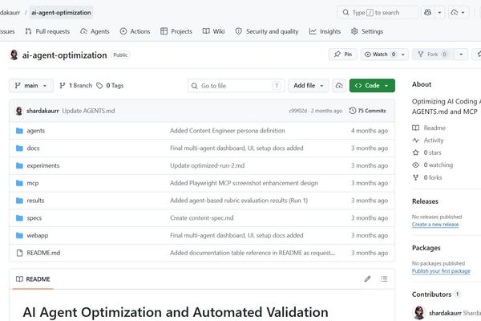Click the shardakaurr commit author avatar
This screenshot has height=321, width=481.
[x=19, y=111]
